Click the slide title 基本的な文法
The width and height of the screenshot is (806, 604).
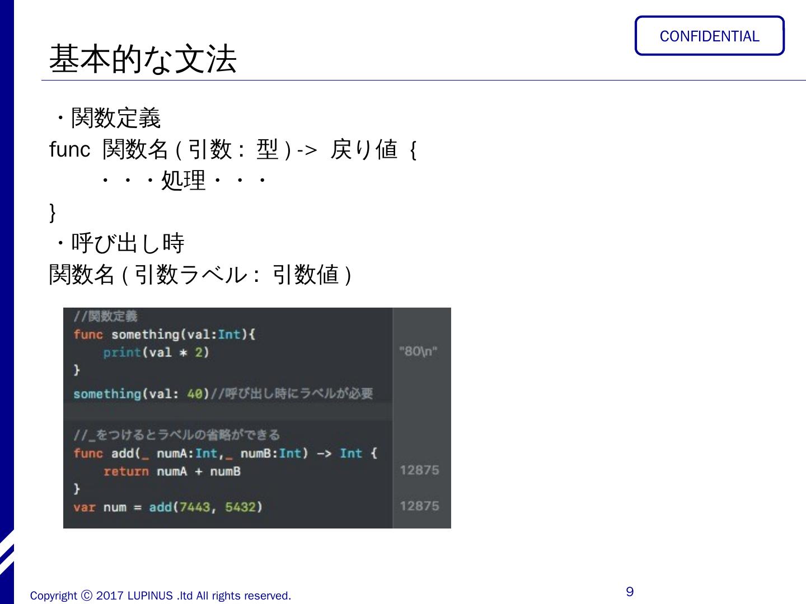tap(143, 59)
